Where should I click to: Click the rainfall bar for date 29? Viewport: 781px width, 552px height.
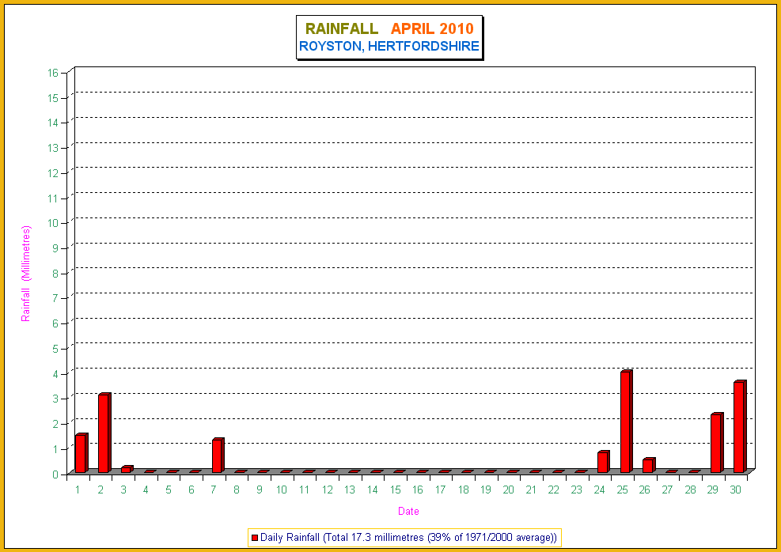[x=717, y=443]
